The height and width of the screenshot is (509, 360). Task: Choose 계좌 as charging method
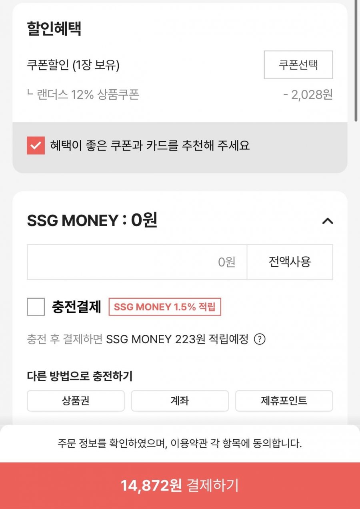(x=180, y=400)
